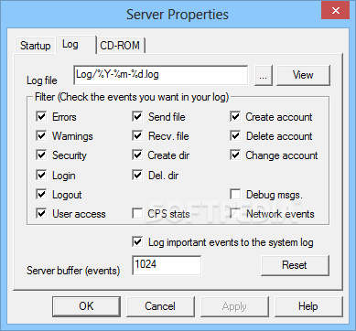Screen dimensions: 356x331
Task: Click the Server buffer events field
Action: [167, 265]
